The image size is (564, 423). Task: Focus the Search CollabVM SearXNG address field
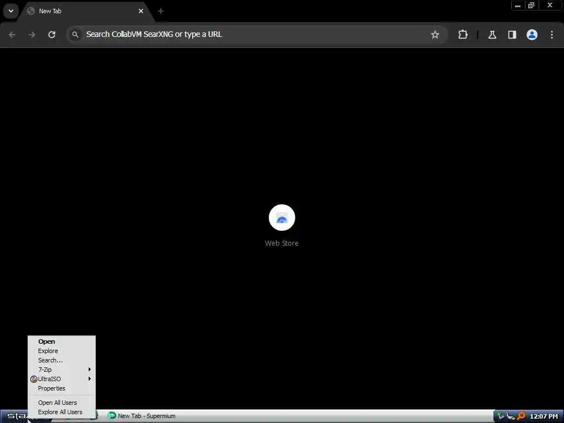click(257, 35)
